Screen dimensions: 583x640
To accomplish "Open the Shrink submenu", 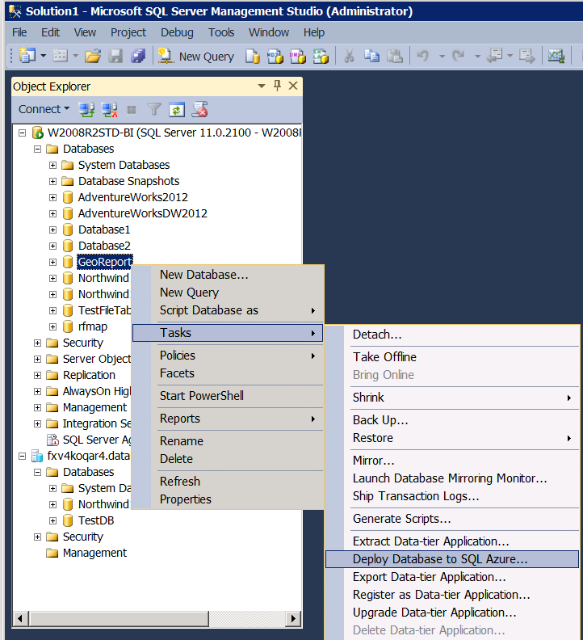I will coord(452,398).
